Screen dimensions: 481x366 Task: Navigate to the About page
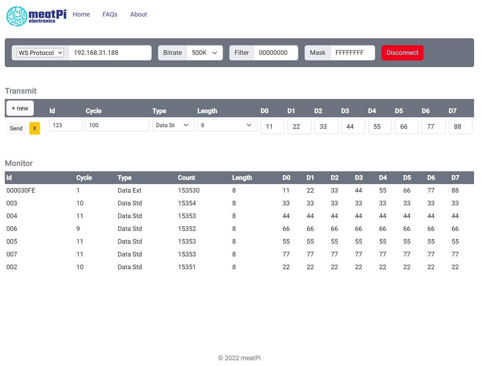pos(138,14)
